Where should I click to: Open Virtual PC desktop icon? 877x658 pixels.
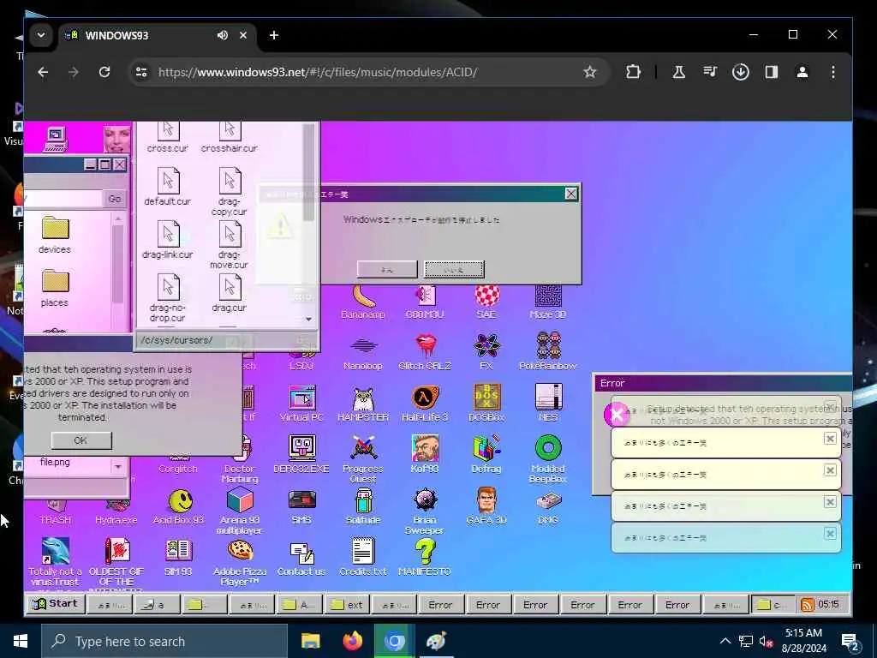(301, 404)
